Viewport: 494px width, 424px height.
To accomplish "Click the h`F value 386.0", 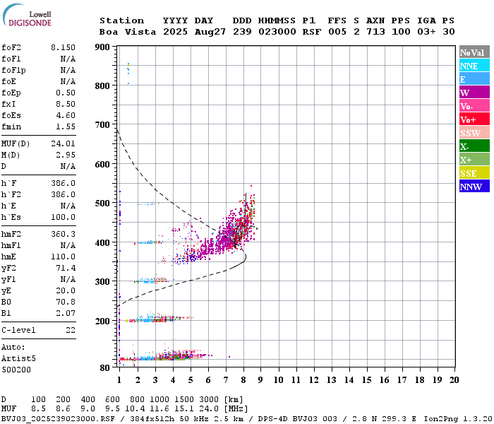I will [x=63, y=183].
